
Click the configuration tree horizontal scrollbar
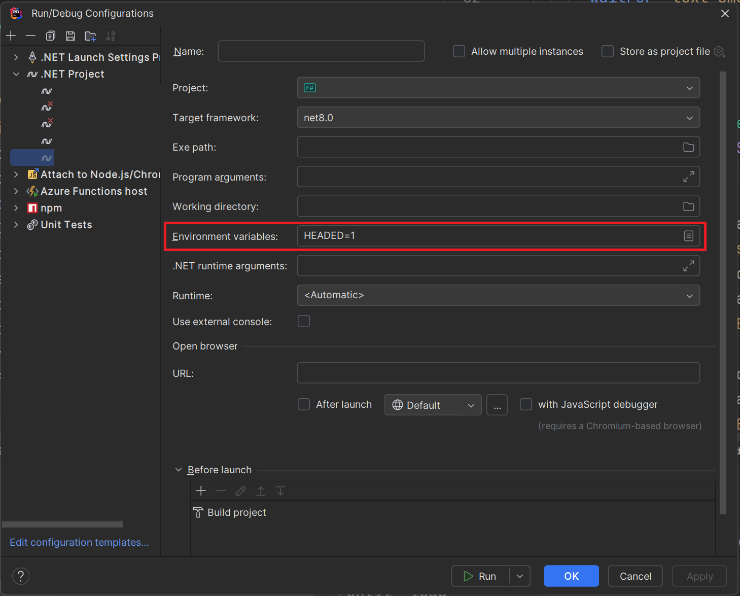click(62, 524)
